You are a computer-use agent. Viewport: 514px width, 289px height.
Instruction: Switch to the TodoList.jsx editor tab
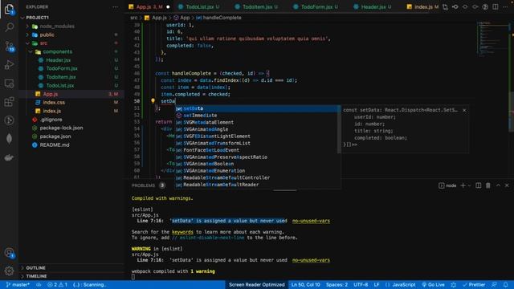[x=199, y=6]
